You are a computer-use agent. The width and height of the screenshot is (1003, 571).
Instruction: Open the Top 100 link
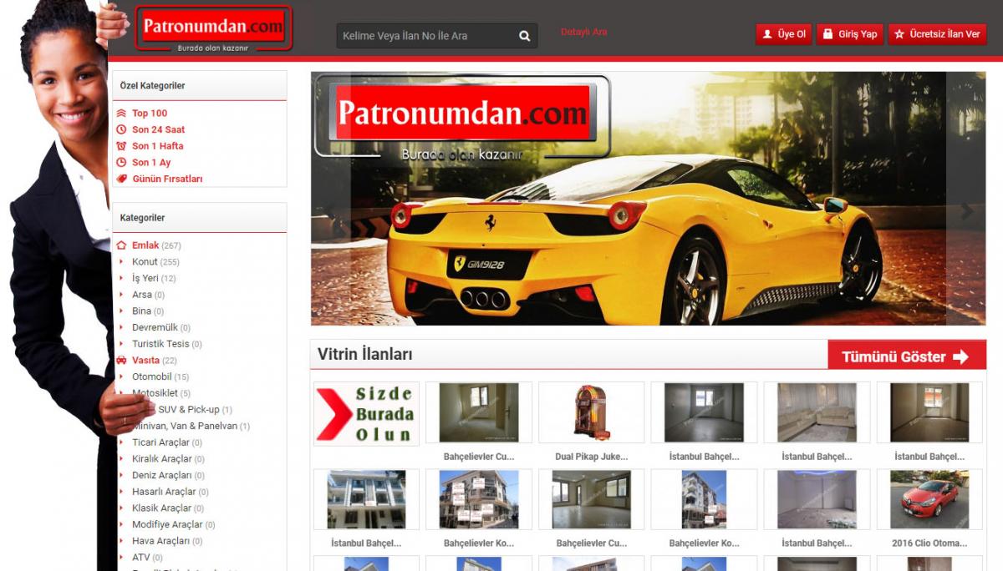pyautogui.click(x=150, y=114)
